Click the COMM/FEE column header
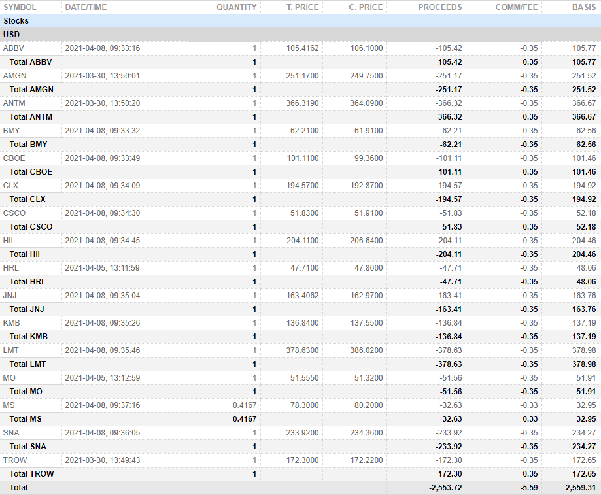601x495 pixels. (x=516, y=7)
